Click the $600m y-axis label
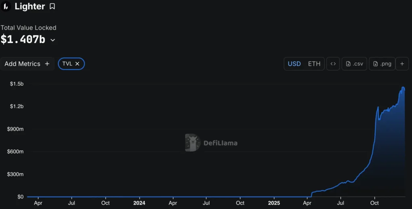412x209 pixels. point(15,151)
